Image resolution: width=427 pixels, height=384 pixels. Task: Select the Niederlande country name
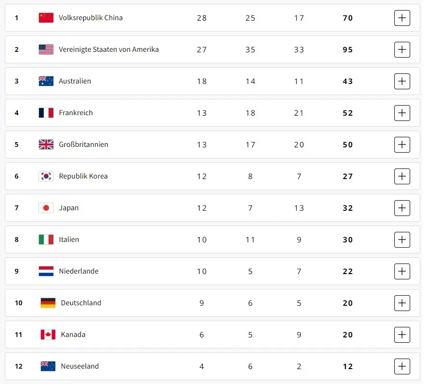(79, 271)
